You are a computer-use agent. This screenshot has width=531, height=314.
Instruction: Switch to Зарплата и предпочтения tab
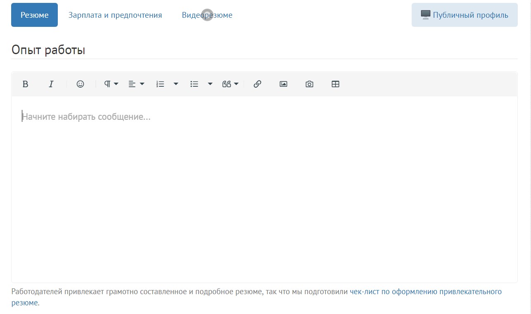coord(115,15)
